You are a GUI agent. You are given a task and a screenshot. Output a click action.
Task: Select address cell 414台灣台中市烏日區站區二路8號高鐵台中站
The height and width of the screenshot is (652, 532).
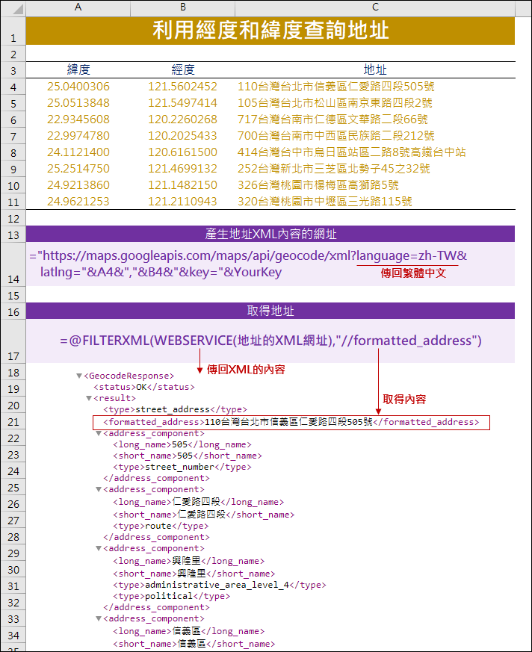click(x=375, y=152)
